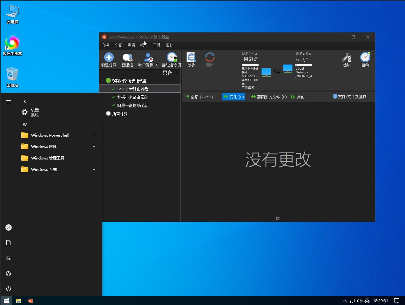Open 极速浏览器 desktop shortcut

[12, 45]
